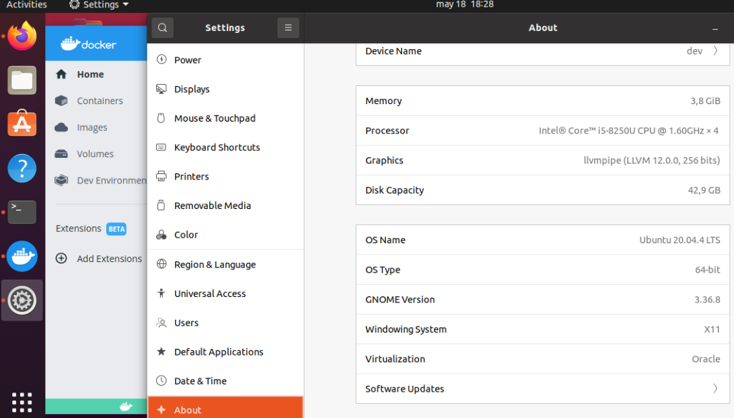The width and height of the screenshot is (734, 418).
Task: Click the Docker Home icon
Action: 61,74
